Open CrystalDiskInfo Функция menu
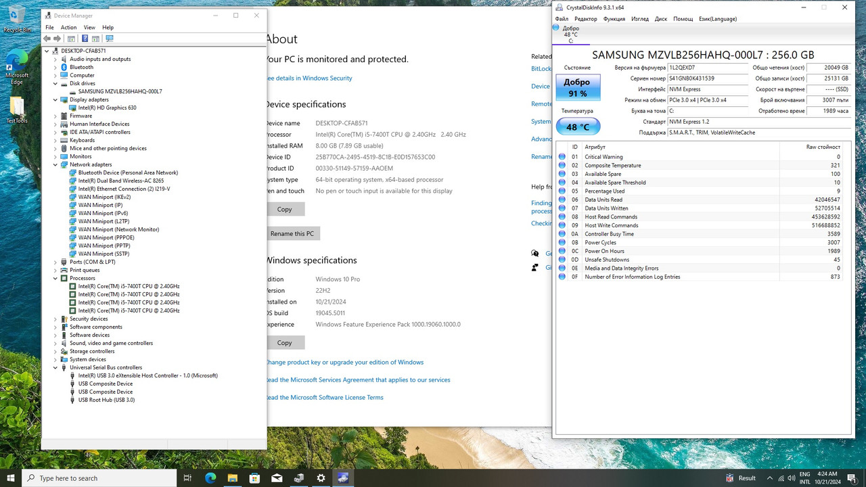 (x=614, y=19)
